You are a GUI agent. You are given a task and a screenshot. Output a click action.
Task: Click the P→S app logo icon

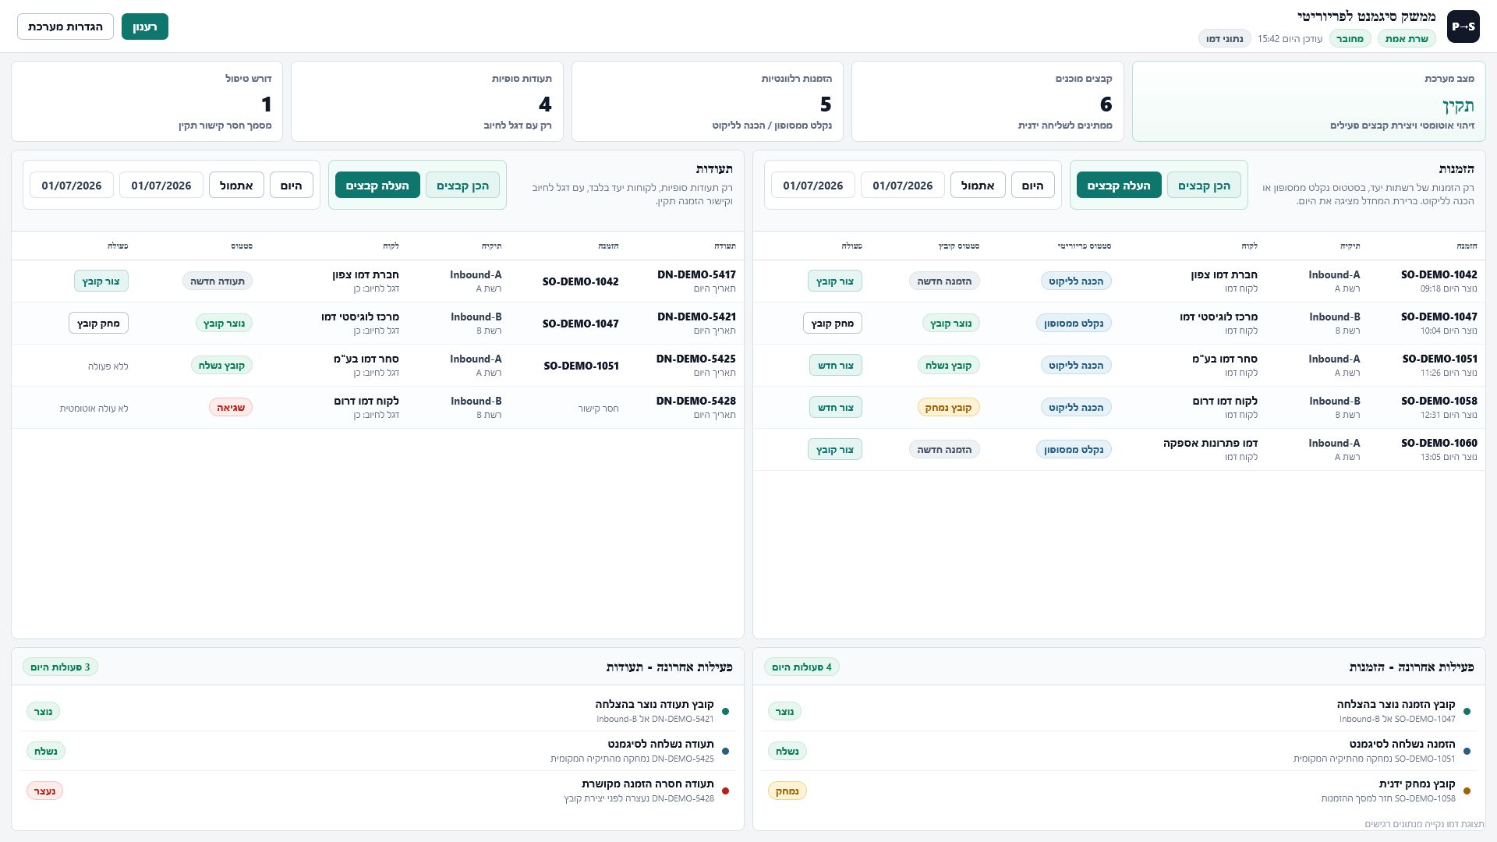click(1463, 27)
